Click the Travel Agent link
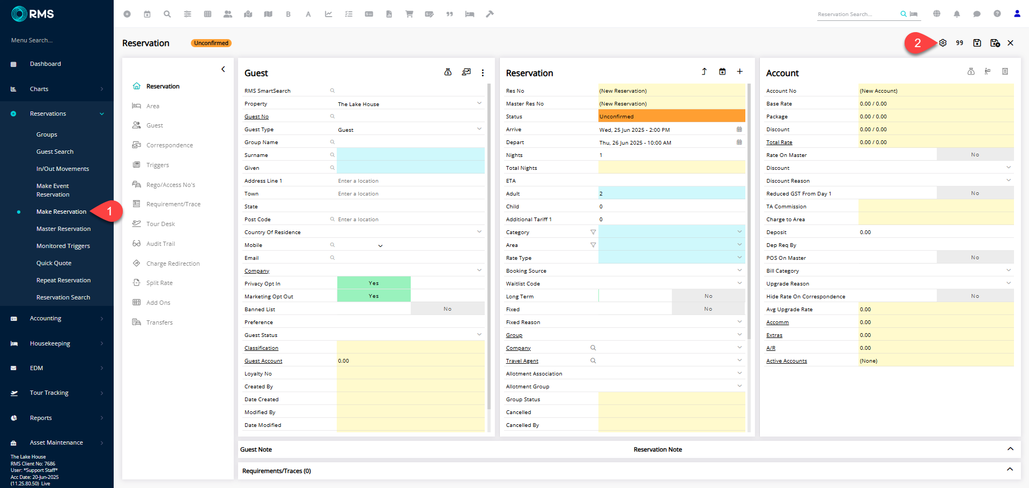This screenshot has height=488, width=1029. [522, 361]
